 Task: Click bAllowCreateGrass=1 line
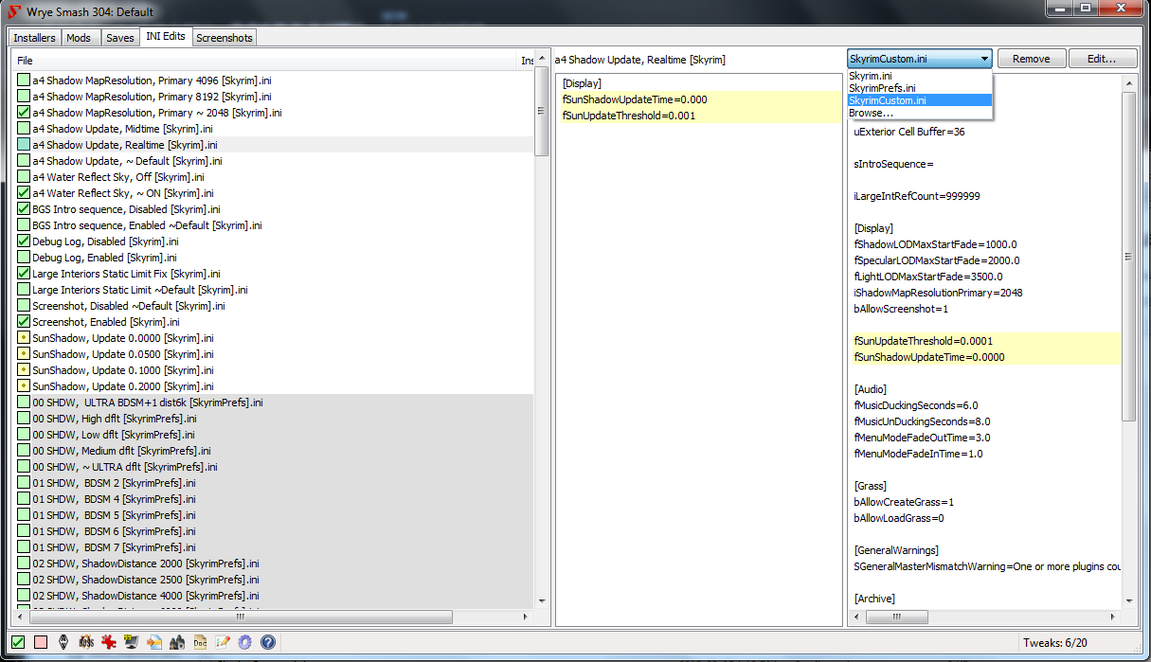click(905, 502)
